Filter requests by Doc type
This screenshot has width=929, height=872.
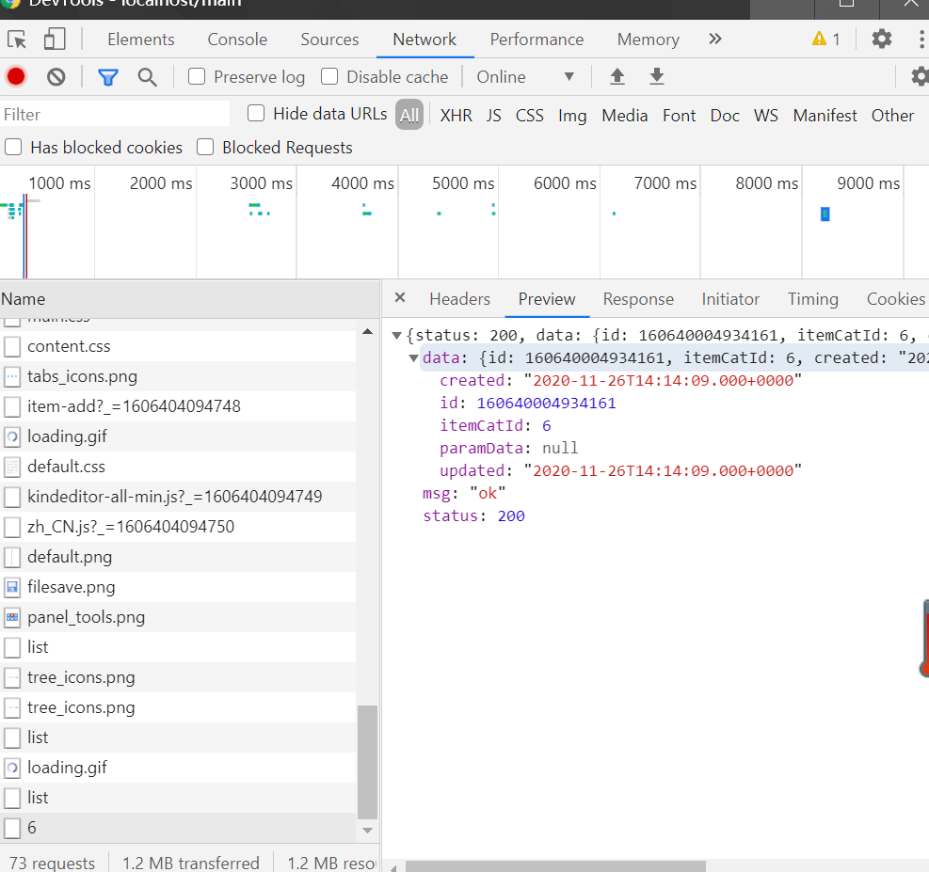(725, 116)
